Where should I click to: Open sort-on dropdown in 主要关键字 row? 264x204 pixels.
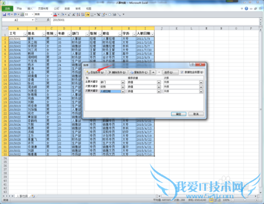click(x=159, y=82)
